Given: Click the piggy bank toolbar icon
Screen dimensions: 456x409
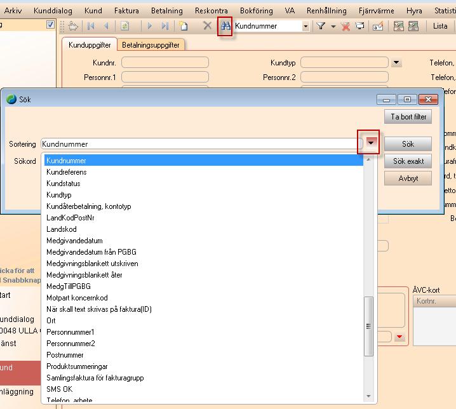Looking at the screenshot, I should pos(73,26).
